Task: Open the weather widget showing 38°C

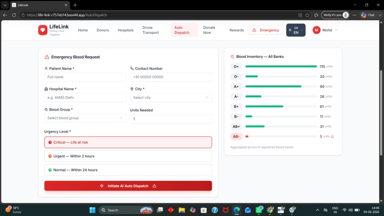Action: coord(13,210)
